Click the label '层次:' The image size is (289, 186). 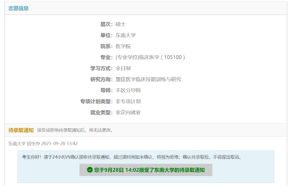pyautogui.click(x=107, y=24)
